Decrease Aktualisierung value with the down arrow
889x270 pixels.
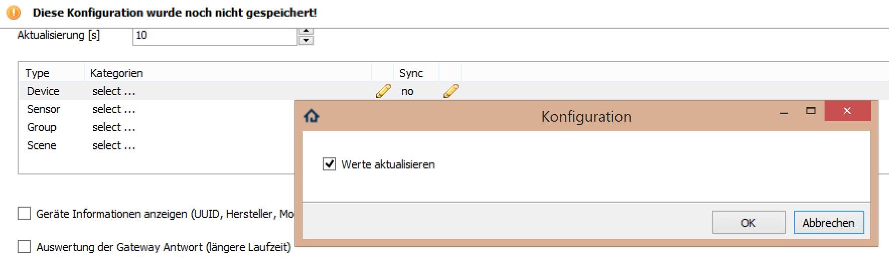pos(306,40)
